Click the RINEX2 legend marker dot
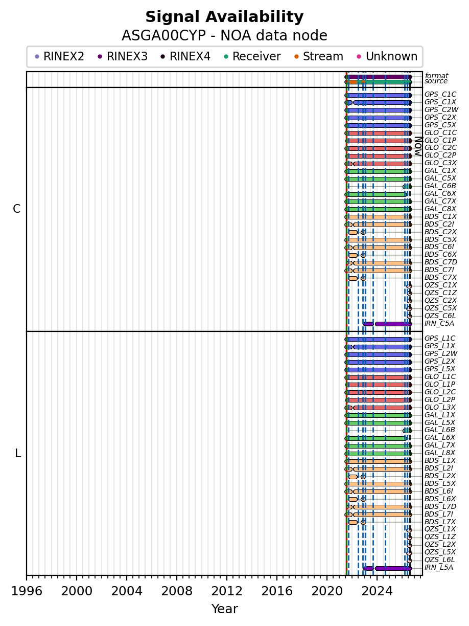Screen dimensions: 469x626 [x=37, y=57]
